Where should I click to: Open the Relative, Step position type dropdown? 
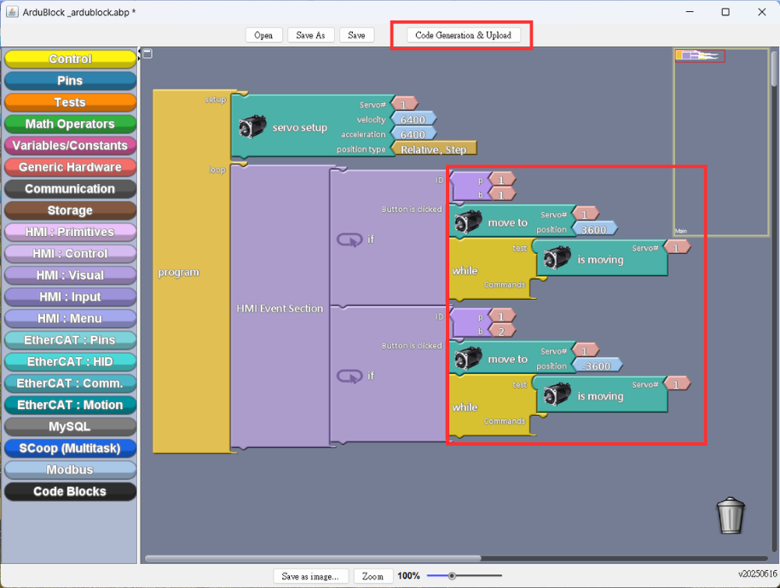[x=434, y=149]
